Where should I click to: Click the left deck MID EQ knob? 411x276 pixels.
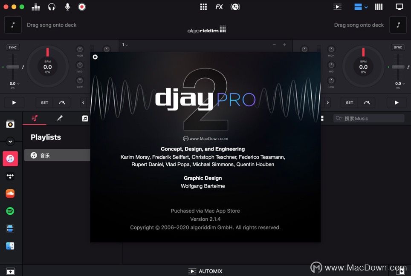80,65
